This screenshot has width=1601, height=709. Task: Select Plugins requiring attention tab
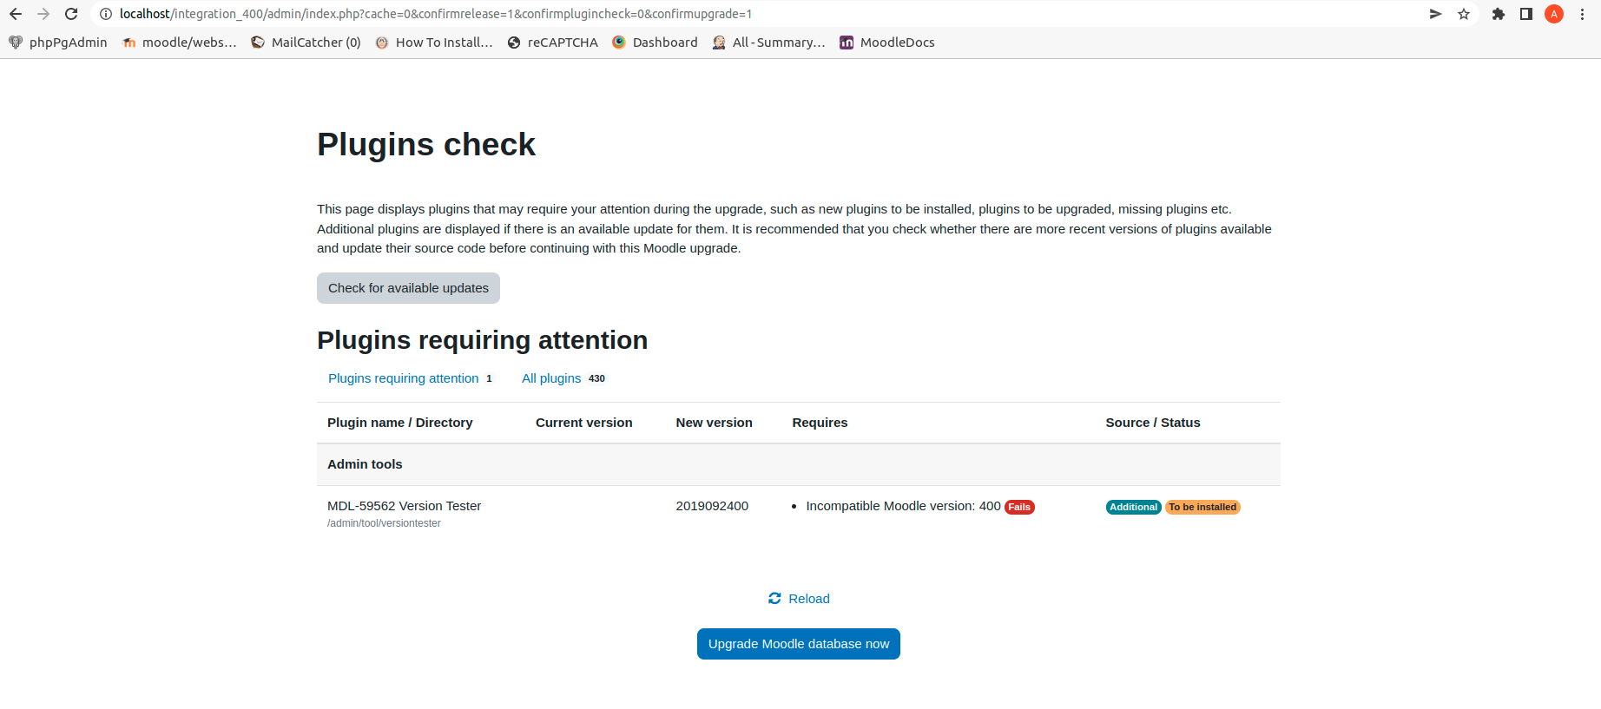tap(410, 378)
